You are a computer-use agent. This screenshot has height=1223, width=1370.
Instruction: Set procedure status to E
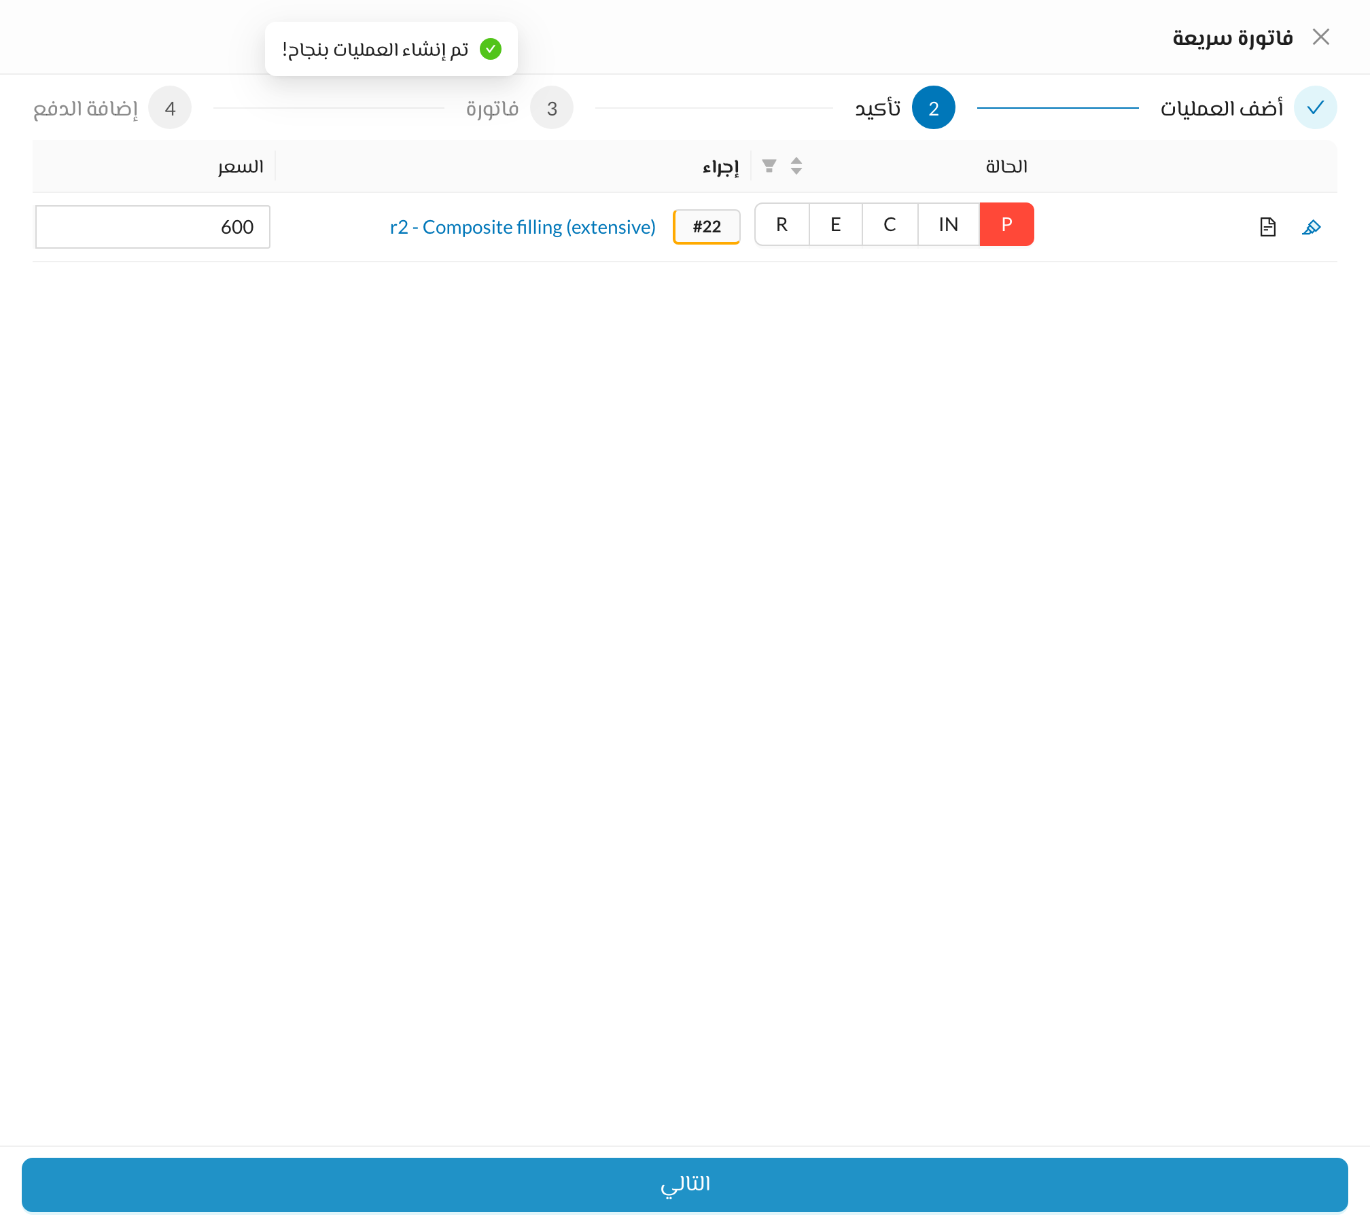coord(836,224)
